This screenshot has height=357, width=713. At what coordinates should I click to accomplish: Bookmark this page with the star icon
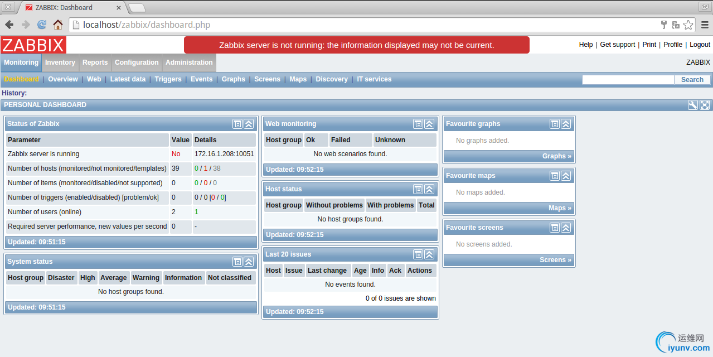[x=688, y=25]
